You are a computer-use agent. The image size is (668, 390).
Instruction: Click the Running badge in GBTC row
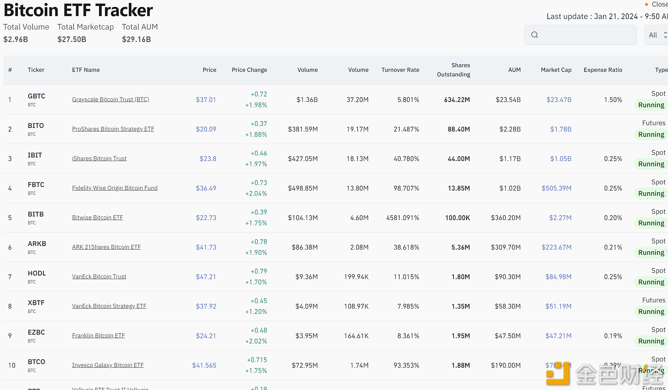click(651, 105)
